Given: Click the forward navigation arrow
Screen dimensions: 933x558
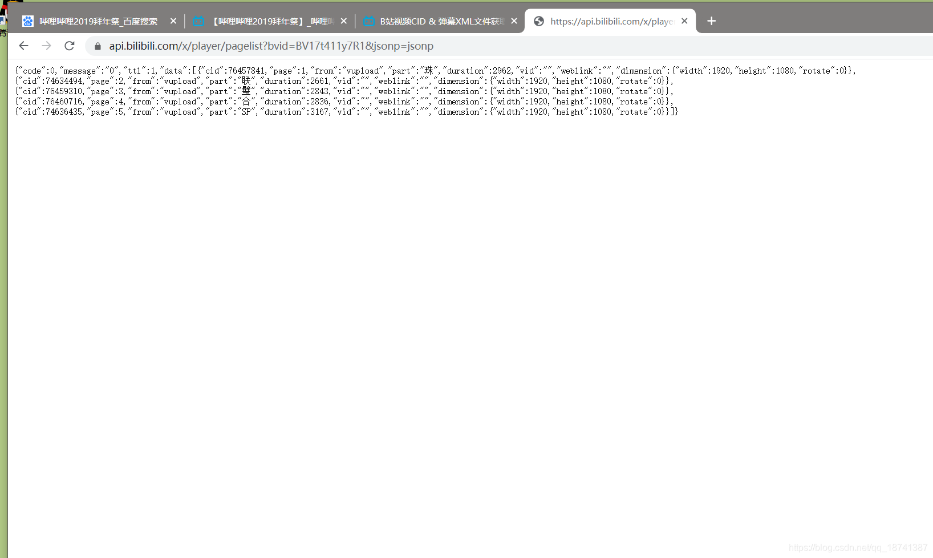Looking at the screenshot, I should [x=47, y=46].
